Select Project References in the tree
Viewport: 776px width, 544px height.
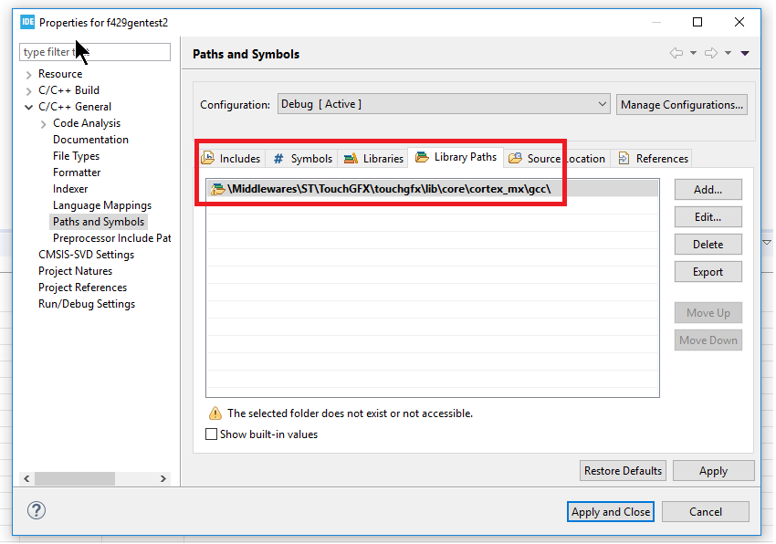83,288
